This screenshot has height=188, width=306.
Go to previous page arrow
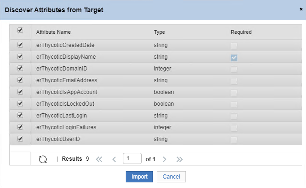pyautogui.click(x=114, y=159)
